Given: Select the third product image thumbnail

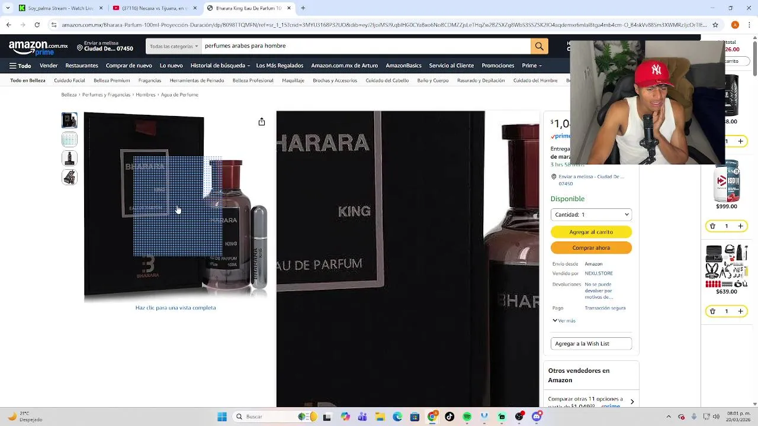Looking at the screenshot, I should [x=69, y=158].
